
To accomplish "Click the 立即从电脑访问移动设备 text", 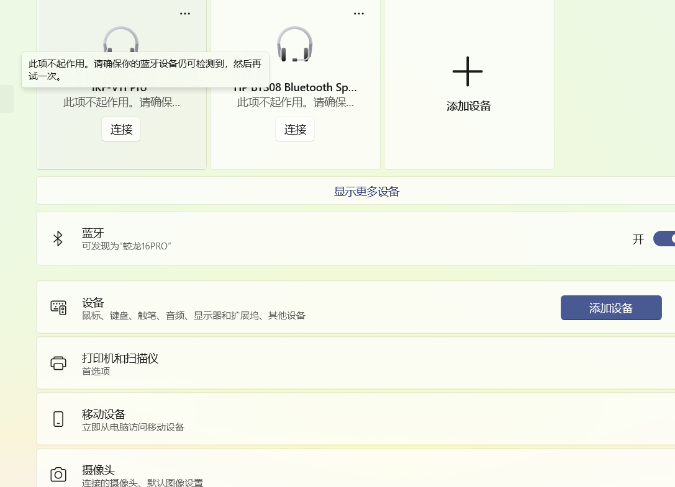I will 133,427.
